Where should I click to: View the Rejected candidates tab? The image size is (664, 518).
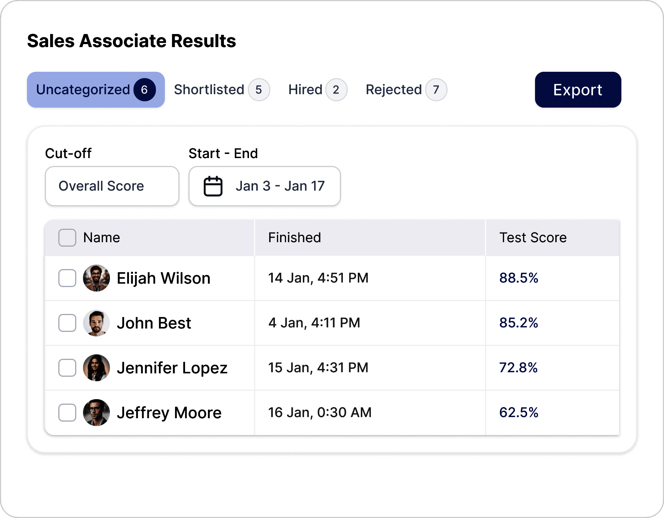coord(406,90)
